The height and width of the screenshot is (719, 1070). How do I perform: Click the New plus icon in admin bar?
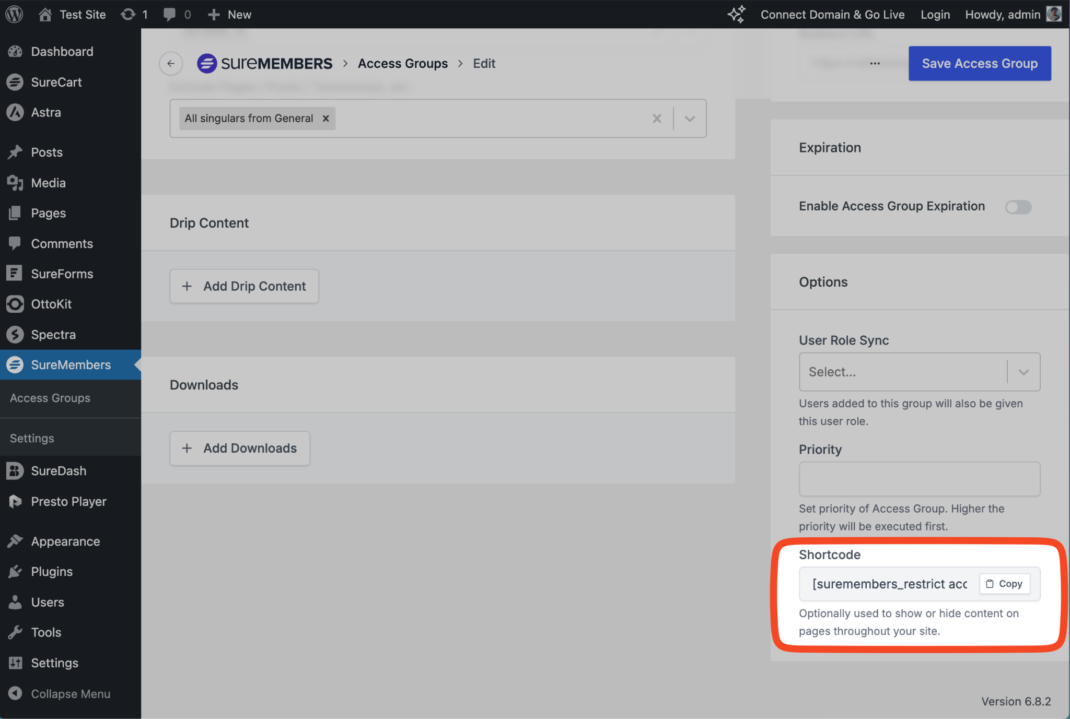click(x=214, y=15)
